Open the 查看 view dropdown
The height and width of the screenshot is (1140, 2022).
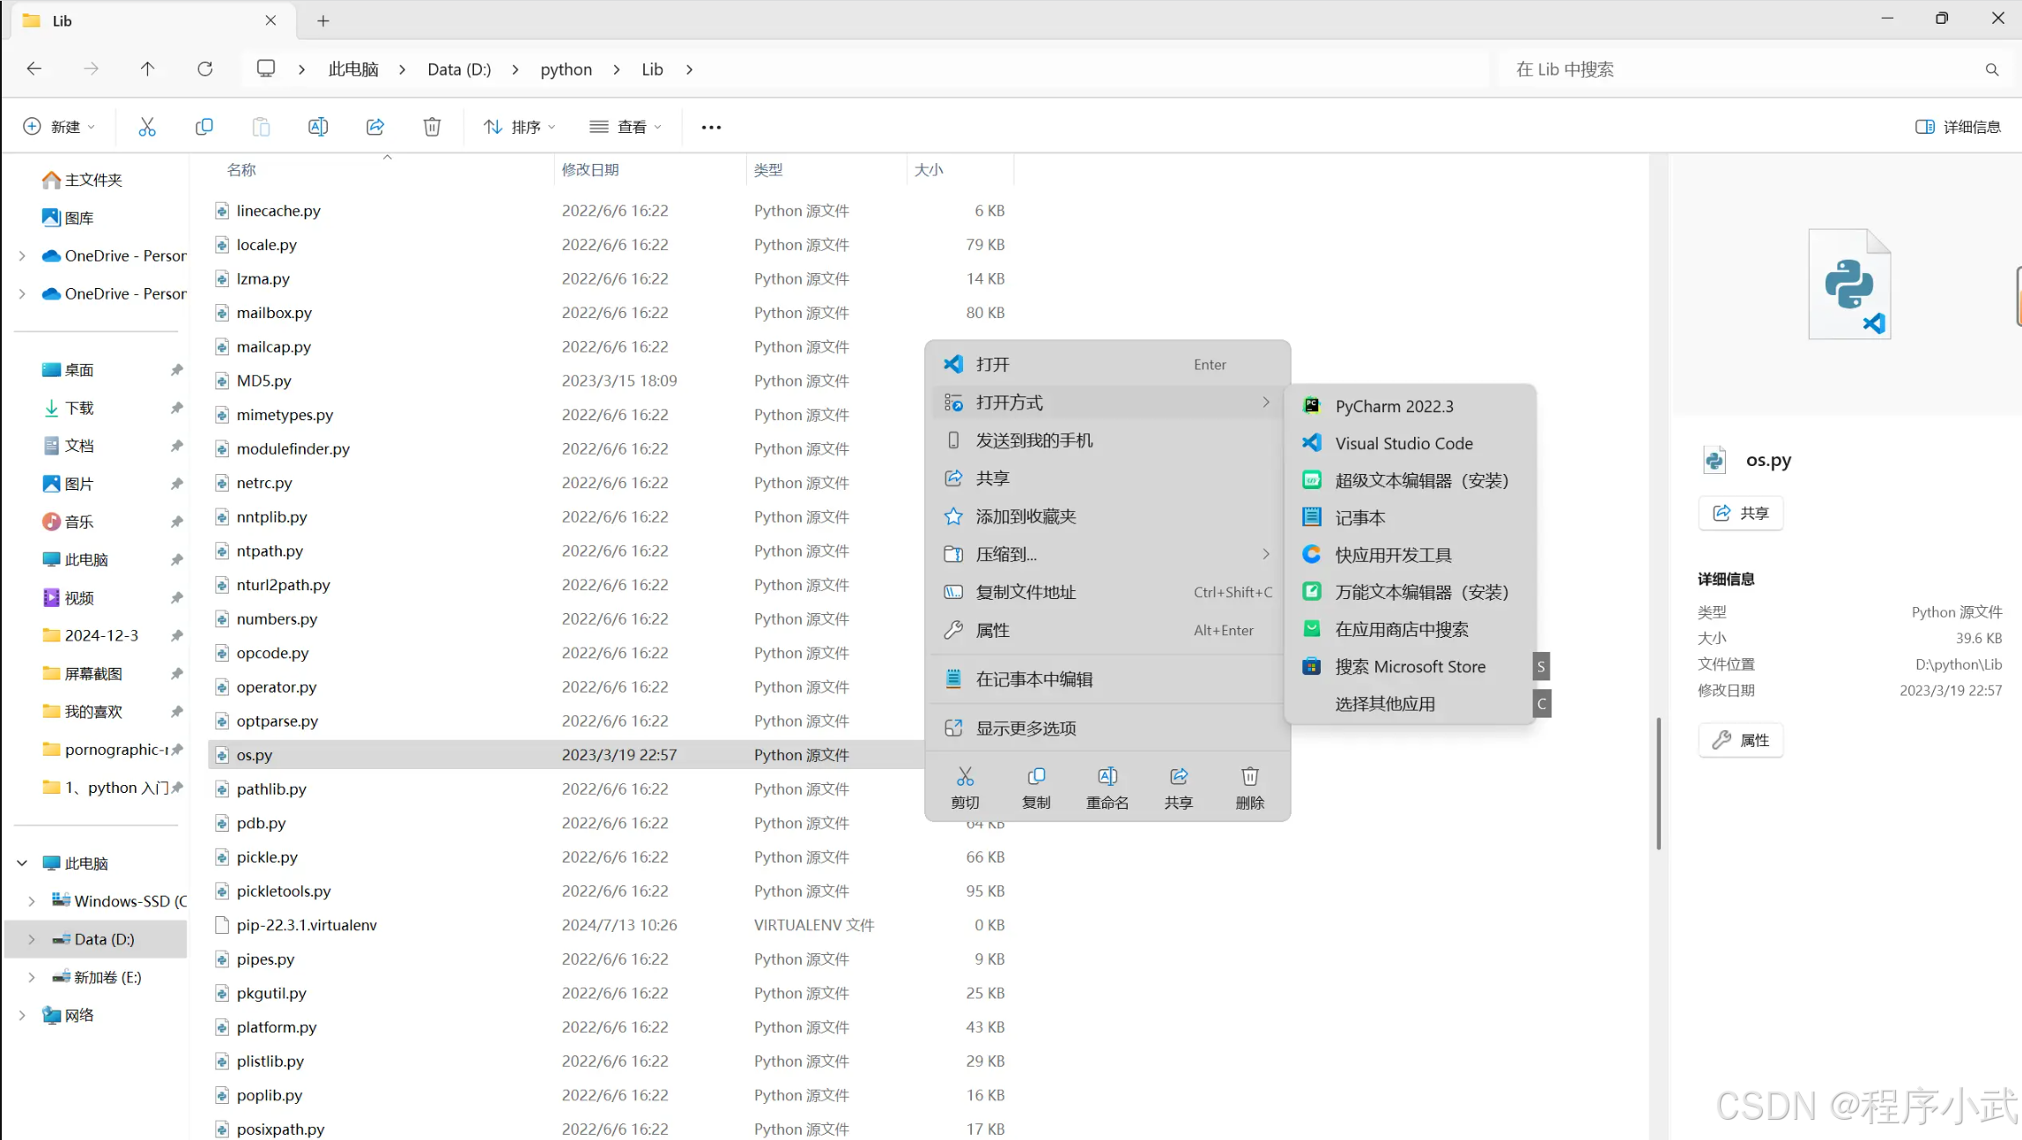(x=625, y=127)
